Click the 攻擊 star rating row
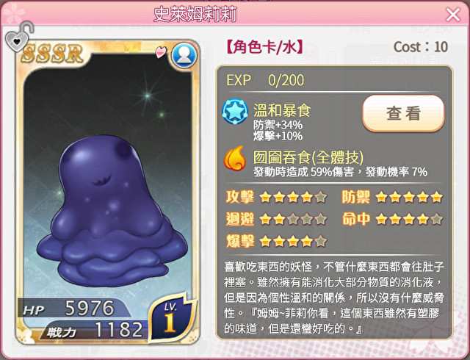Image resolution: width=470 pixels, height=360 pixels. [x=276, y=197]
